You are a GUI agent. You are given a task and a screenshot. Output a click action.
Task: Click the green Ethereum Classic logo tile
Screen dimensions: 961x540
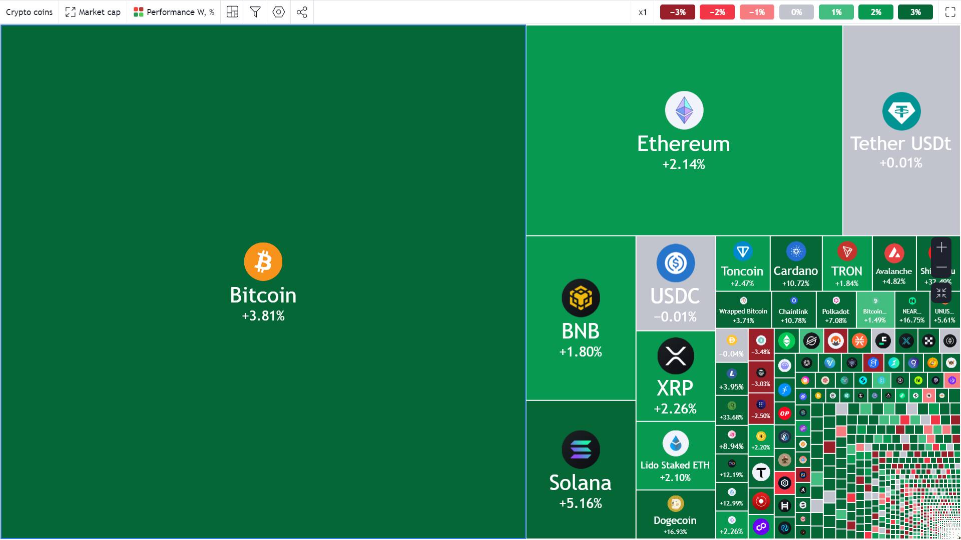coord(786,341)
